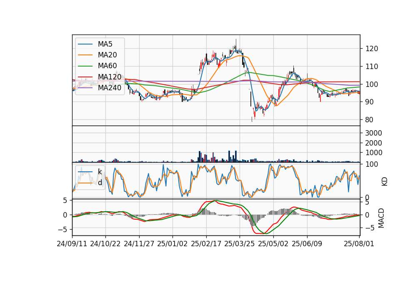
Task: Click the 25/02/17 date tick label
Action: pyautogui.click(x=206, y=244)
